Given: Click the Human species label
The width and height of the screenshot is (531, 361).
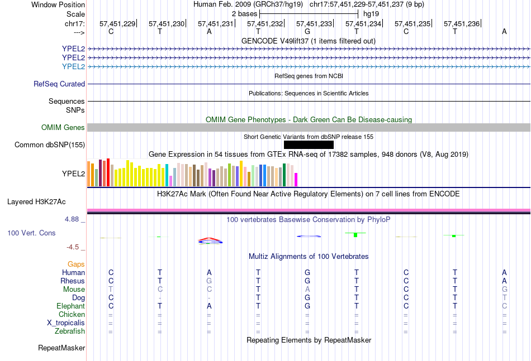Looking at the screenshot, I should pyautogui.click(x=73, y=272).
